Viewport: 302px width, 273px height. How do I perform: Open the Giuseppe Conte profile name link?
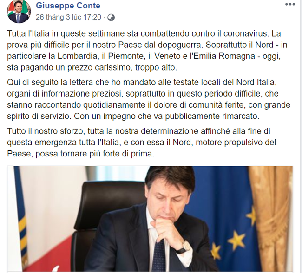pyautogui.click(x=68, y=6)
